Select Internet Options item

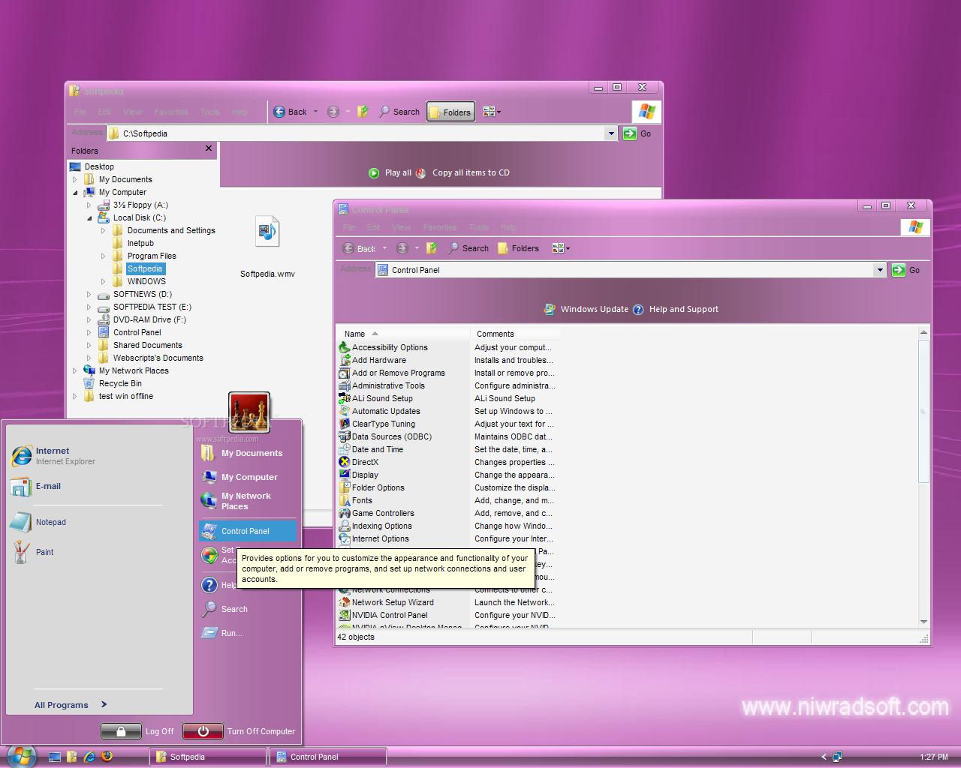tap(374, 538)
